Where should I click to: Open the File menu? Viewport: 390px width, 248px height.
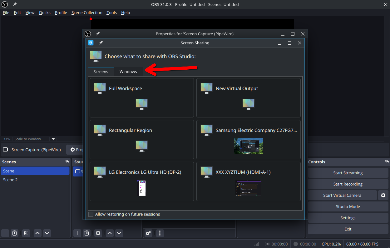coord(6,13)
